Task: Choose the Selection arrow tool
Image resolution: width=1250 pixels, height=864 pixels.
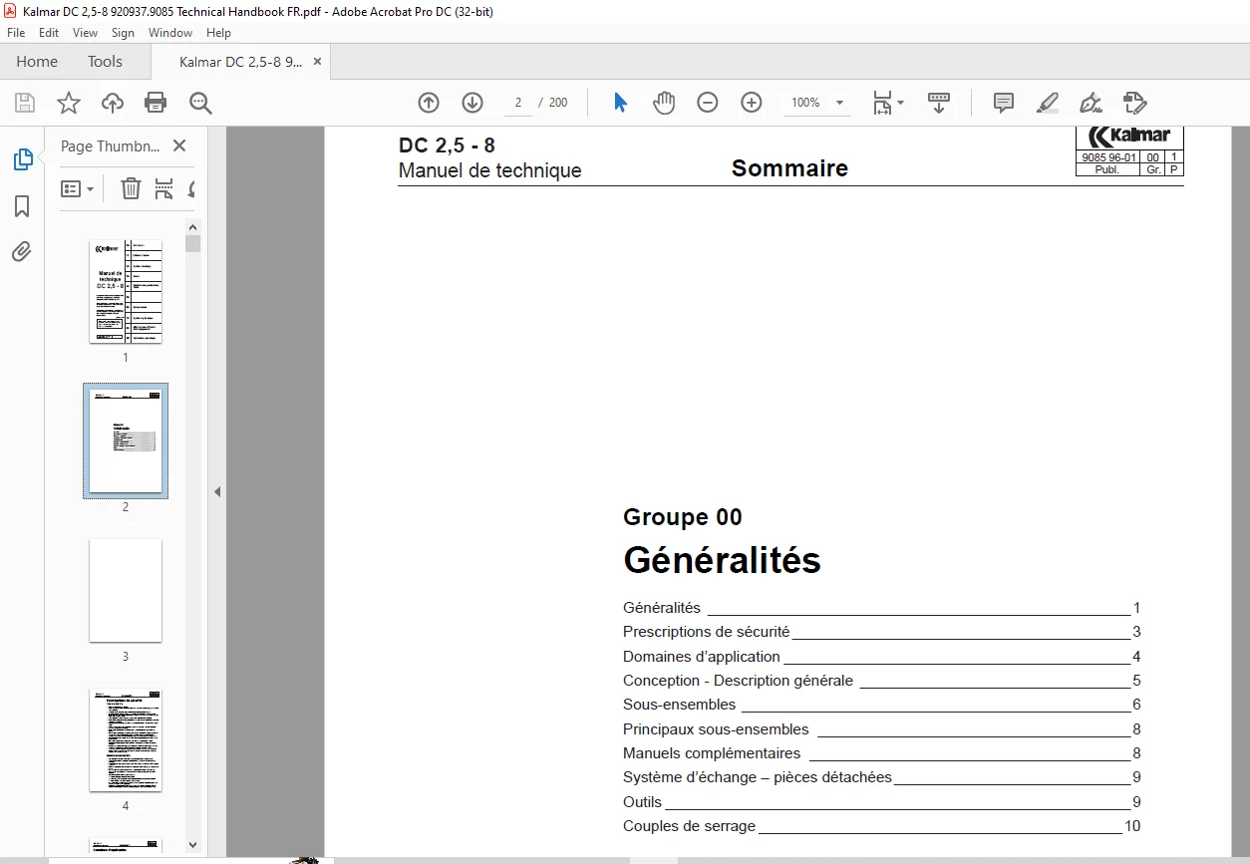Action: tap(620, 103)
